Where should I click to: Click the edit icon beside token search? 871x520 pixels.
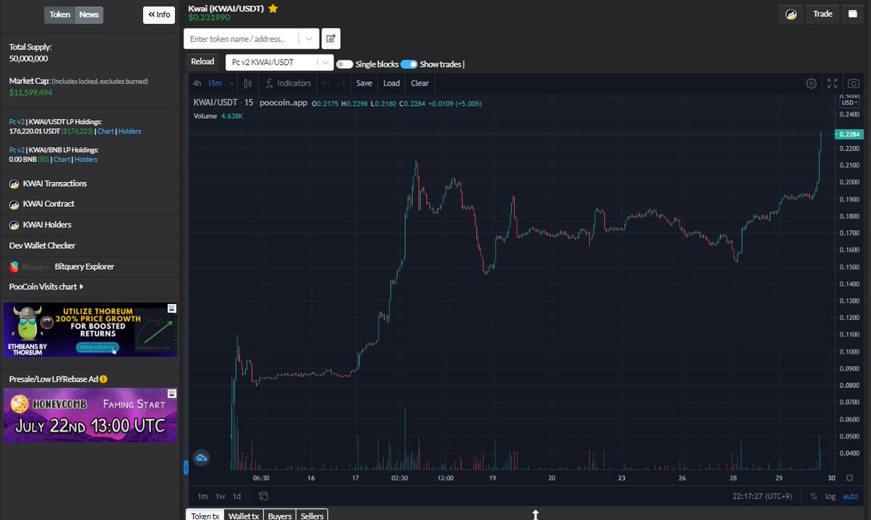(330, 38)
